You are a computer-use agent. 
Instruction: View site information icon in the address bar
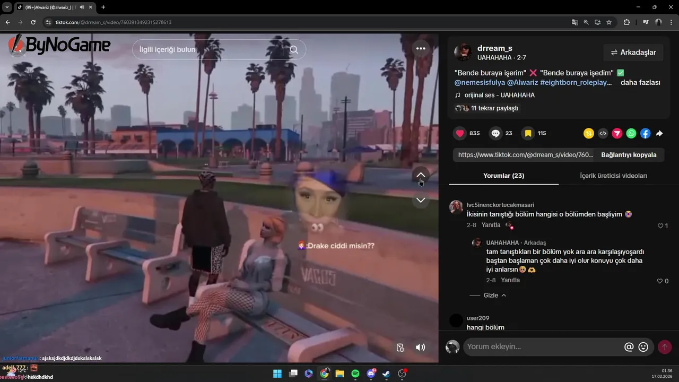click(x=48, y=22)
